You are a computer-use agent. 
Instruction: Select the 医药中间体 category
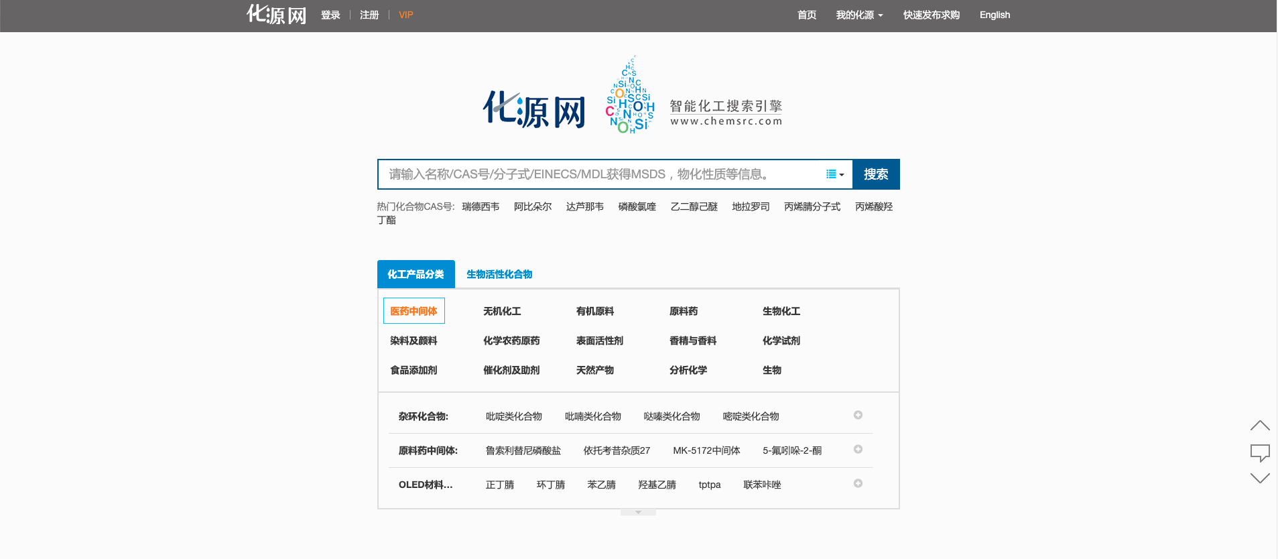(413, 311)
